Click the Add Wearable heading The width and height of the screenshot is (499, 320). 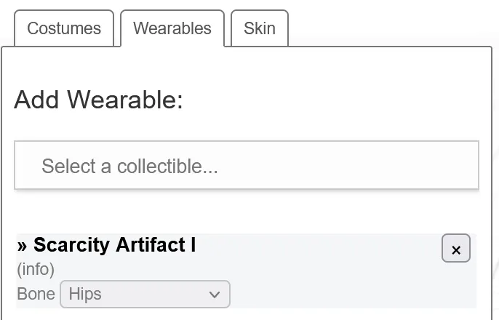[x=99, y=100]
